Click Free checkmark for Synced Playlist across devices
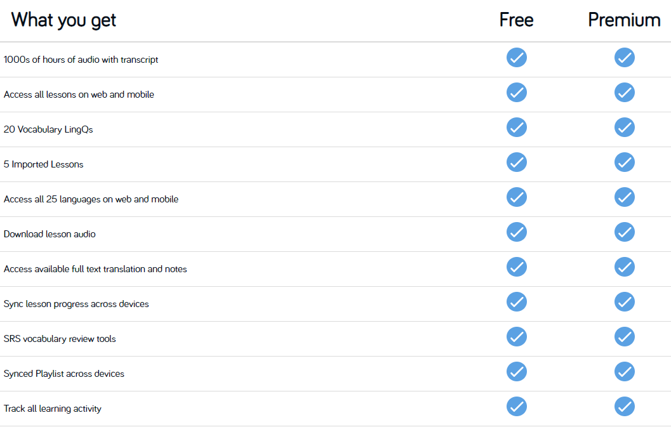The width and height of the screenshot is (671, 427). (x=517, y=372)
